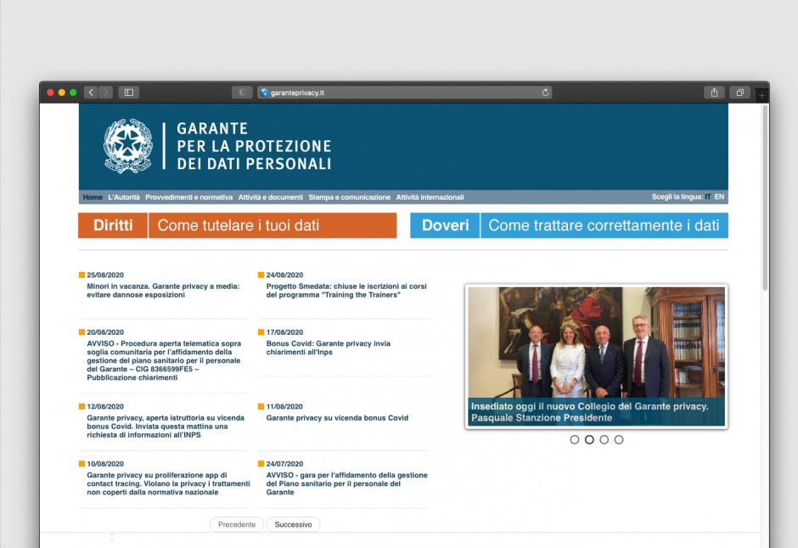Read Progetto Smedata news item
The image size is (798, 548).
click(346, 291)
